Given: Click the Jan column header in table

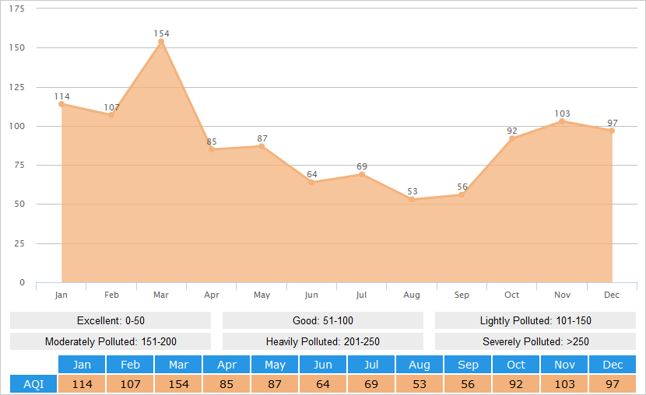Looking at the screenshot, I should click(x=82, y=365).
